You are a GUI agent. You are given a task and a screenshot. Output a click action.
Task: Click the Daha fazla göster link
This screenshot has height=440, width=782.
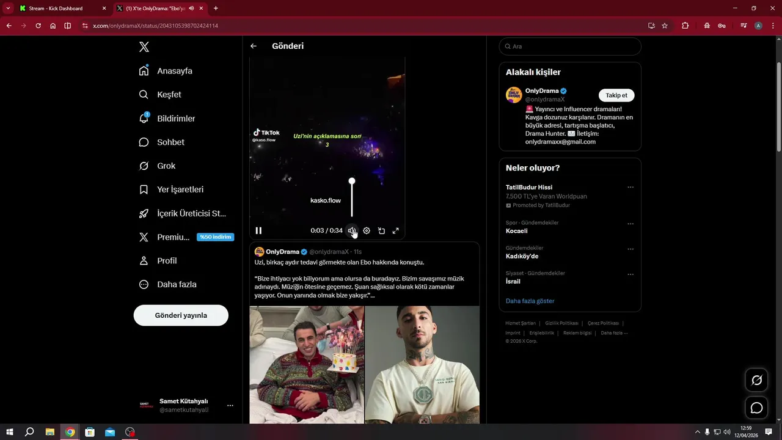tap(530, 301)
